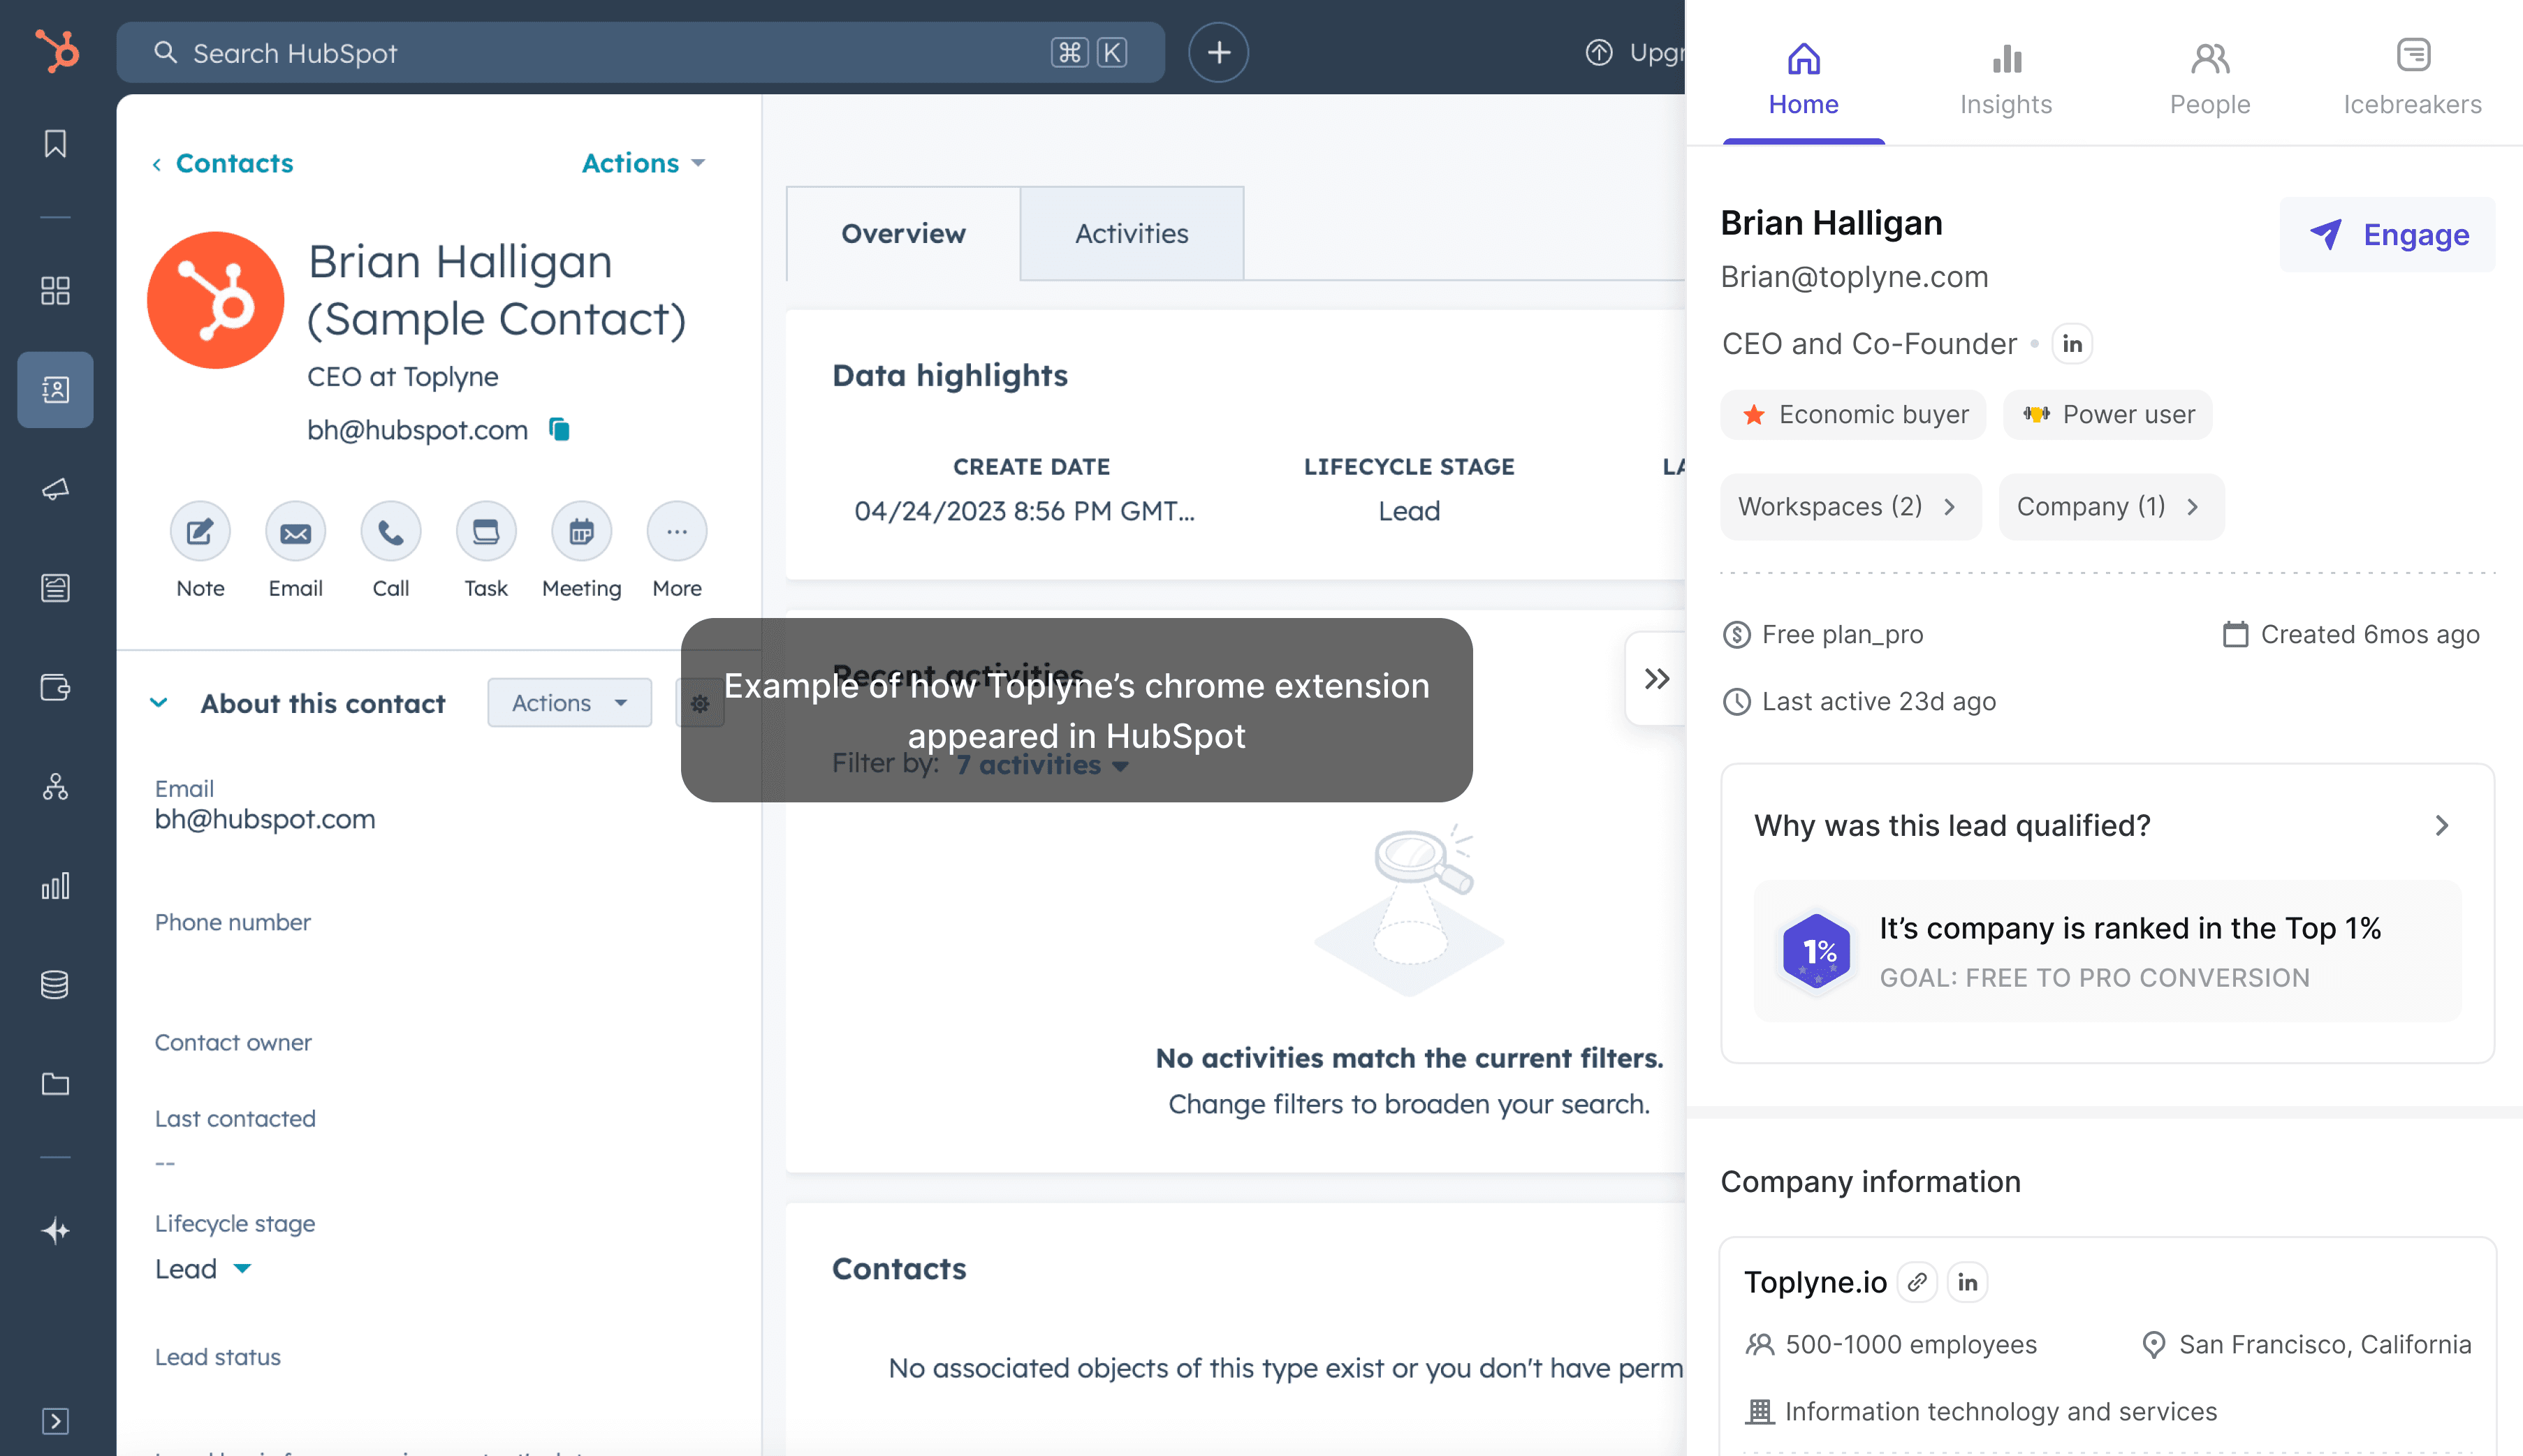The image size is (2523, 1456).
Task: Click the Call phone icon
Action: click(x=390, y=532)
